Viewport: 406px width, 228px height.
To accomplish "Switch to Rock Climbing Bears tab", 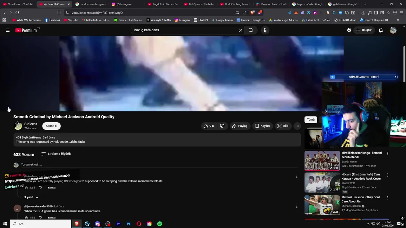I will coord(235,4).
